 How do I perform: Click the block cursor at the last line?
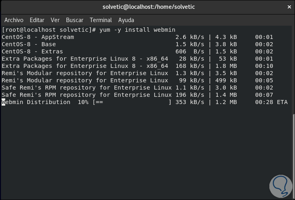click(x=4, y=102)
